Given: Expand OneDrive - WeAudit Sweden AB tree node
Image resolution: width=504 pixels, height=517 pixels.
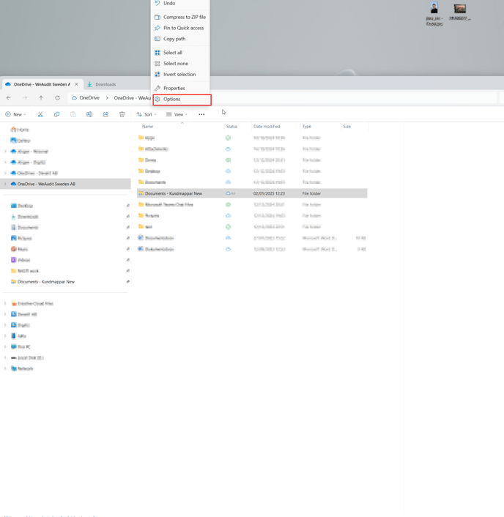Looking at the screenshot, I should pos(5,184).
